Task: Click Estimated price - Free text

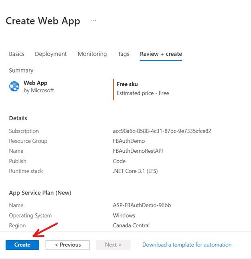Action: (143, 93)
